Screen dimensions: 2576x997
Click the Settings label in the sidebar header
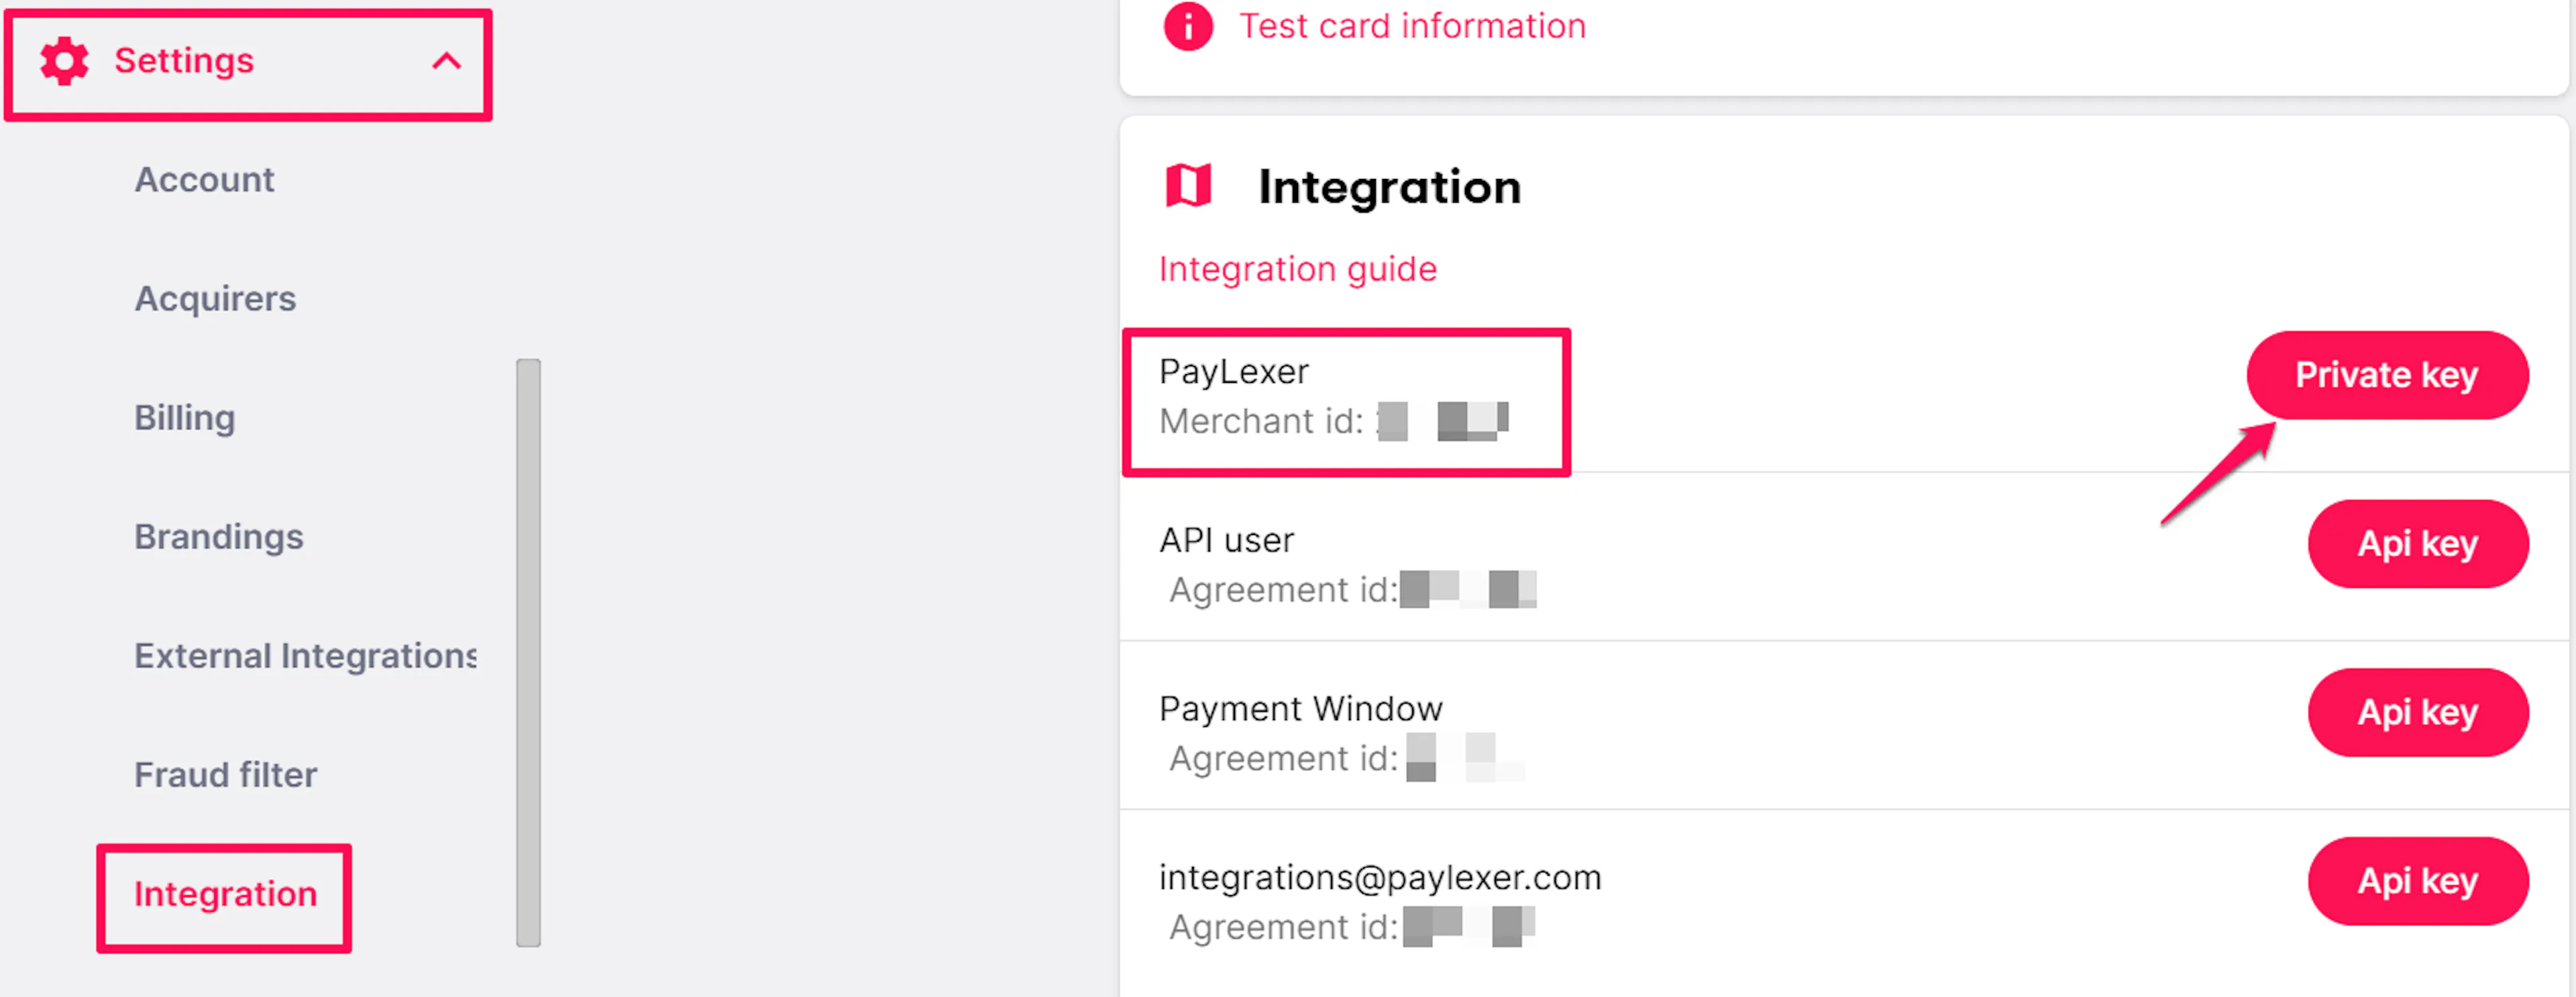click(x=184, y=62)
